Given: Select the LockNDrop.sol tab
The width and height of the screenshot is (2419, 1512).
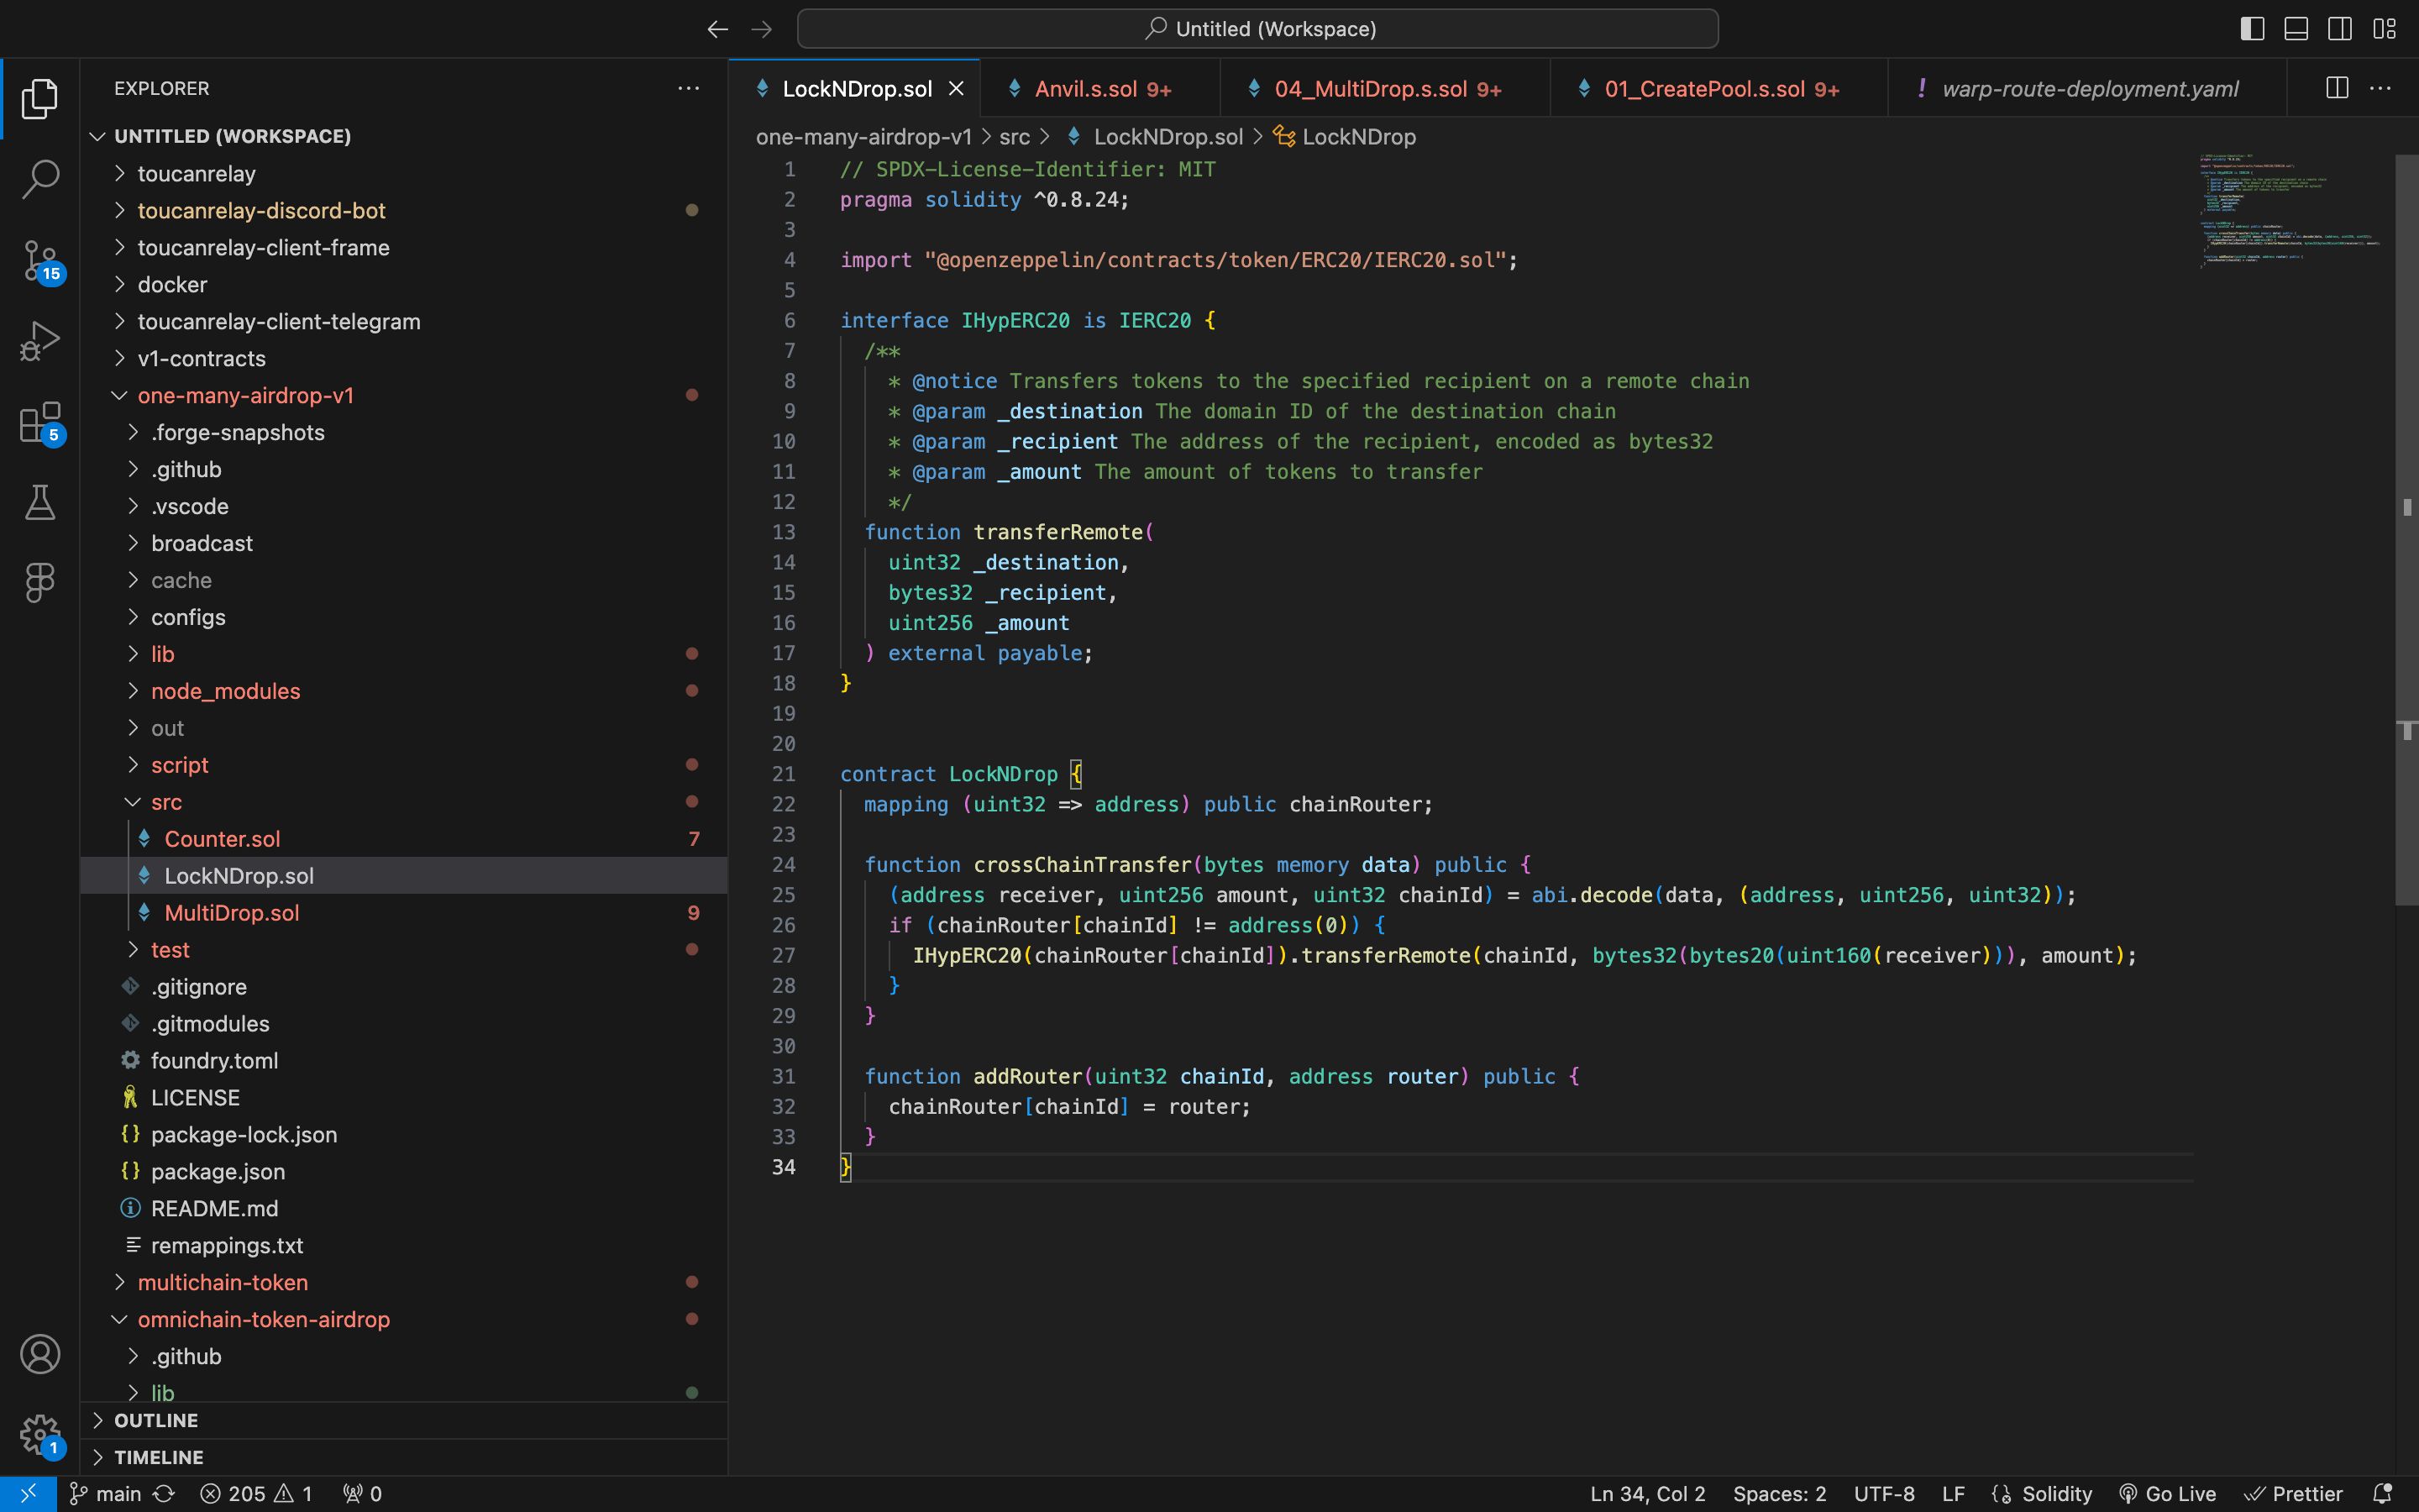Looking at the screenshot, I should coord(856,88).
